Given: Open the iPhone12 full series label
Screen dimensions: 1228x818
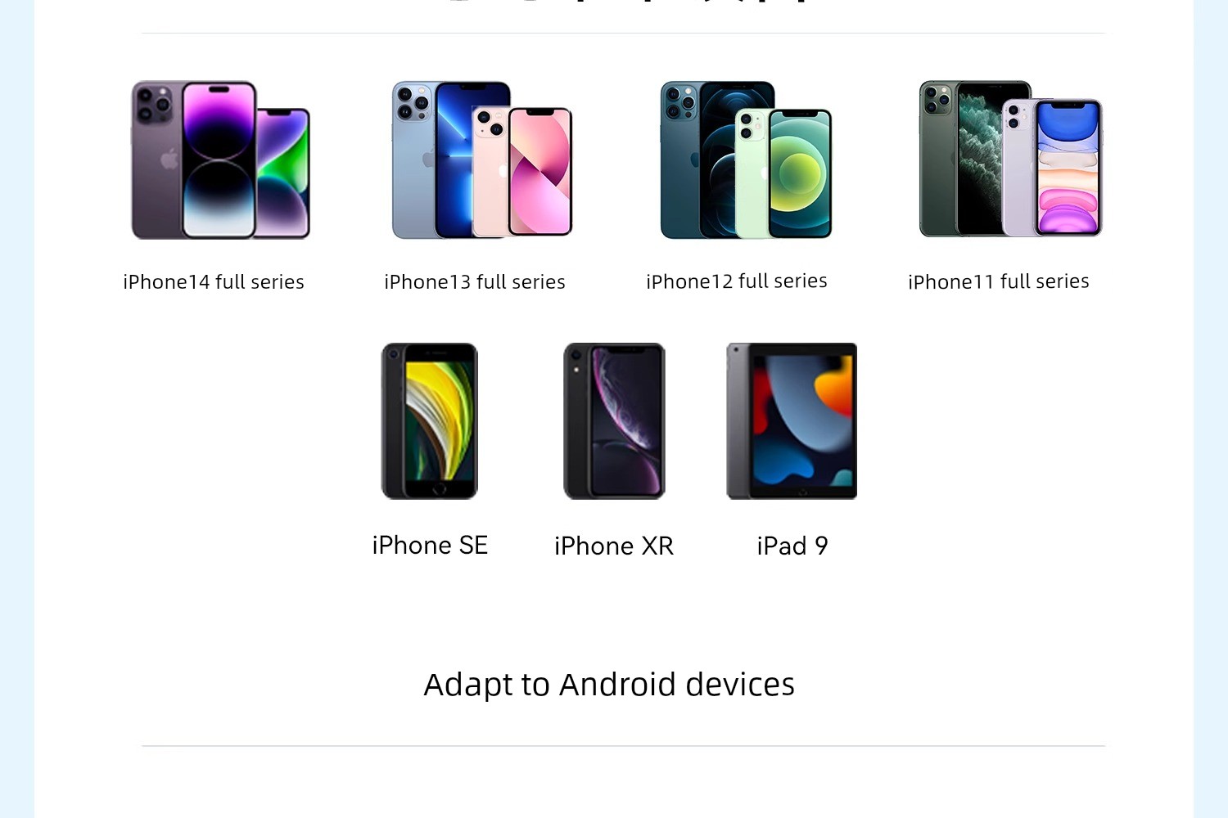Looking at the screenshot, I should 737,281.
